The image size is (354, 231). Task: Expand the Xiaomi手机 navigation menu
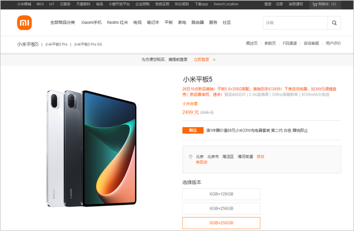92,22
